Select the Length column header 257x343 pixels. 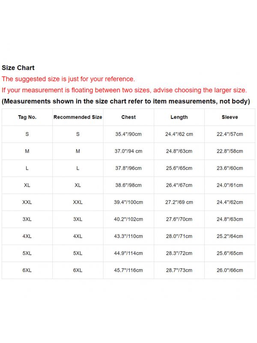(179, 117)
